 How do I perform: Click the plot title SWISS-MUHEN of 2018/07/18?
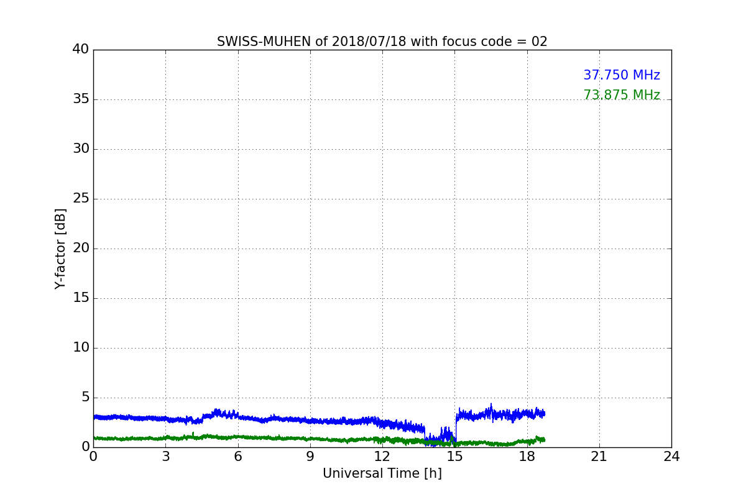(382, 42)
